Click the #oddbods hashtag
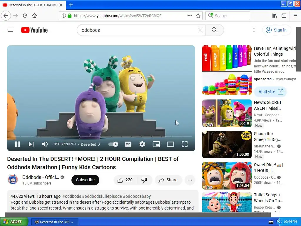301x226 pixels. [72, 196]
